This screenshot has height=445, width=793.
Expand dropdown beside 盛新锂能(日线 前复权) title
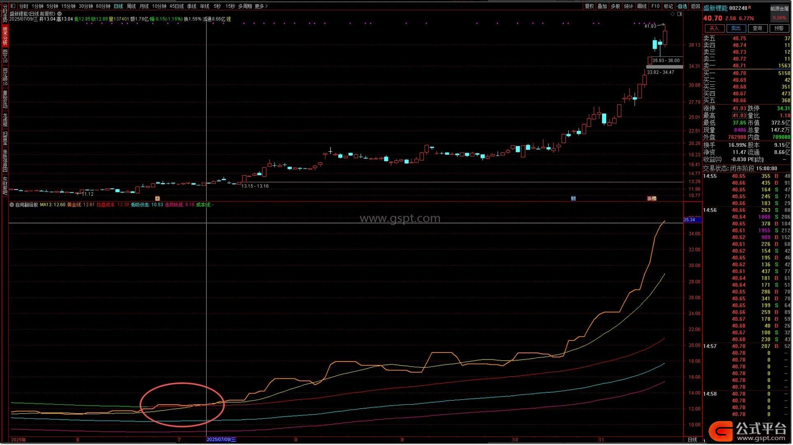point(60,14)
